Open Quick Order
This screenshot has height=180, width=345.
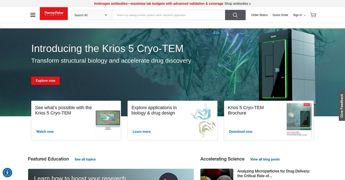[x=280, y=15]
